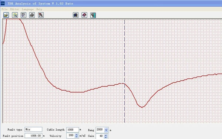Click the Fault position value field
This screenshot has width=222, height=139.
pos(33,136)
